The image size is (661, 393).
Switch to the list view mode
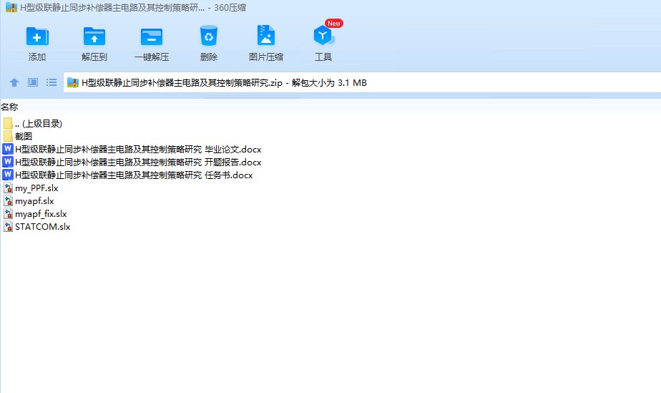point(52,82)
